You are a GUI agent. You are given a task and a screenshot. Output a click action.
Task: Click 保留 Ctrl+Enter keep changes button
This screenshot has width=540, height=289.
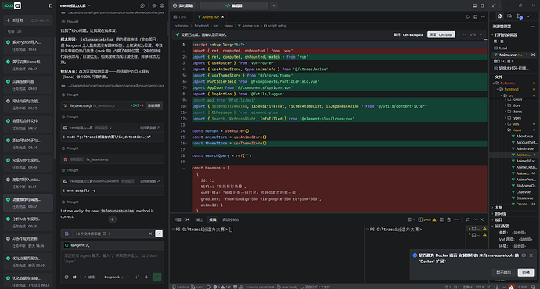441,34
